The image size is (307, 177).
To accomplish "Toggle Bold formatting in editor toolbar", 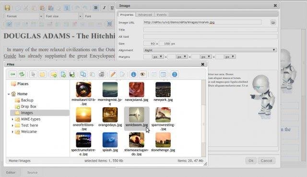I will [96, 8].
